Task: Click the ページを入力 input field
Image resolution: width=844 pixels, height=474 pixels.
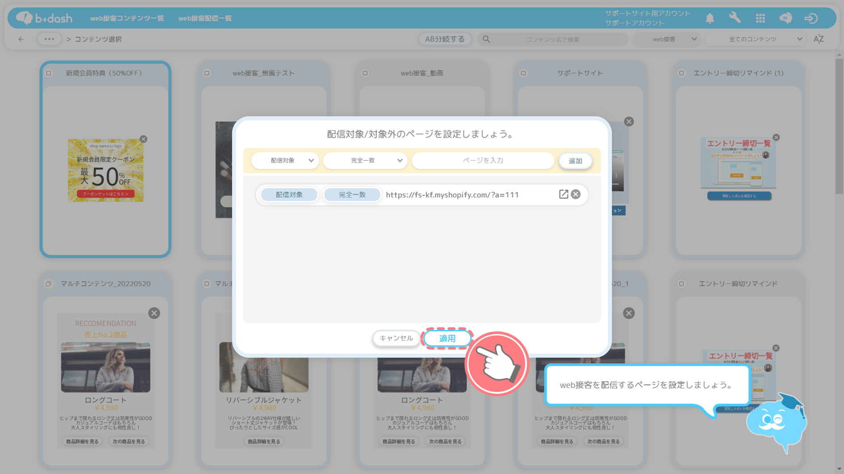Action: tap(483, 161)
